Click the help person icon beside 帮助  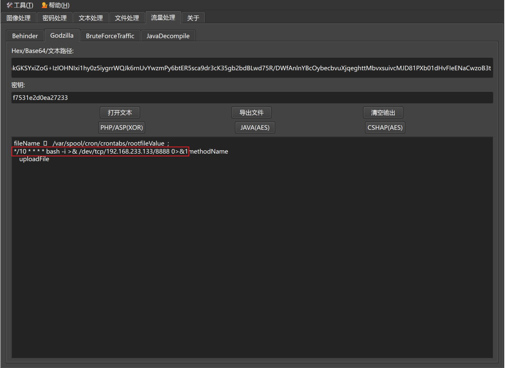[45, 5]
